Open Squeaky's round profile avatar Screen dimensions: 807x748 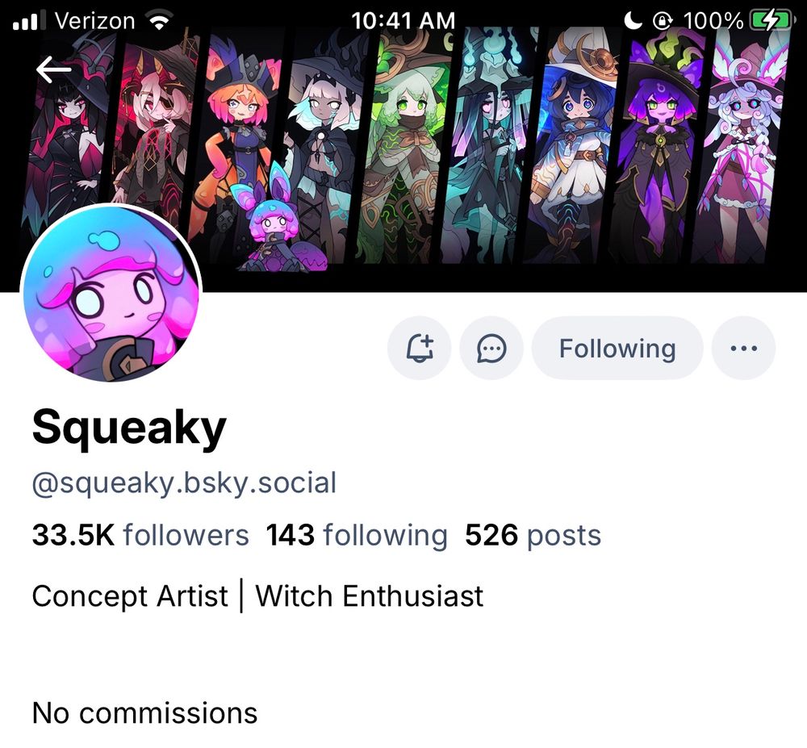coord(111,294)
